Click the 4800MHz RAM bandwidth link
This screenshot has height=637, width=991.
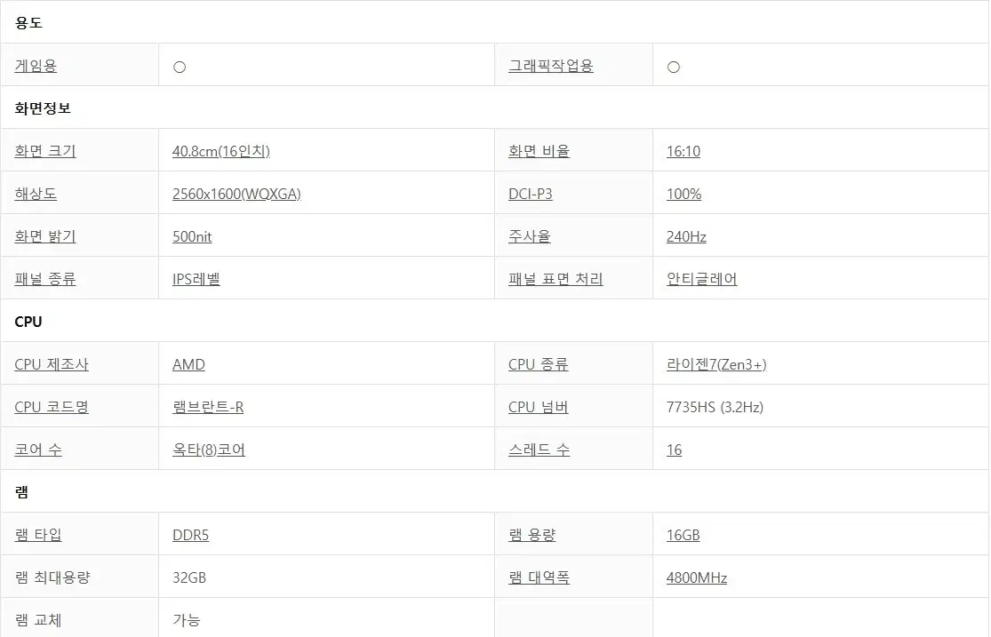[697, 577]
